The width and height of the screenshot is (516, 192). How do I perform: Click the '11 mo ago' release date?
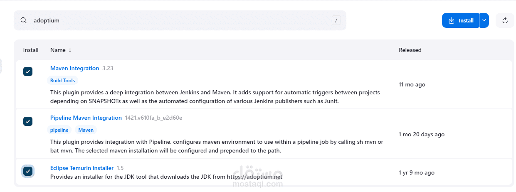coord(412,84)
